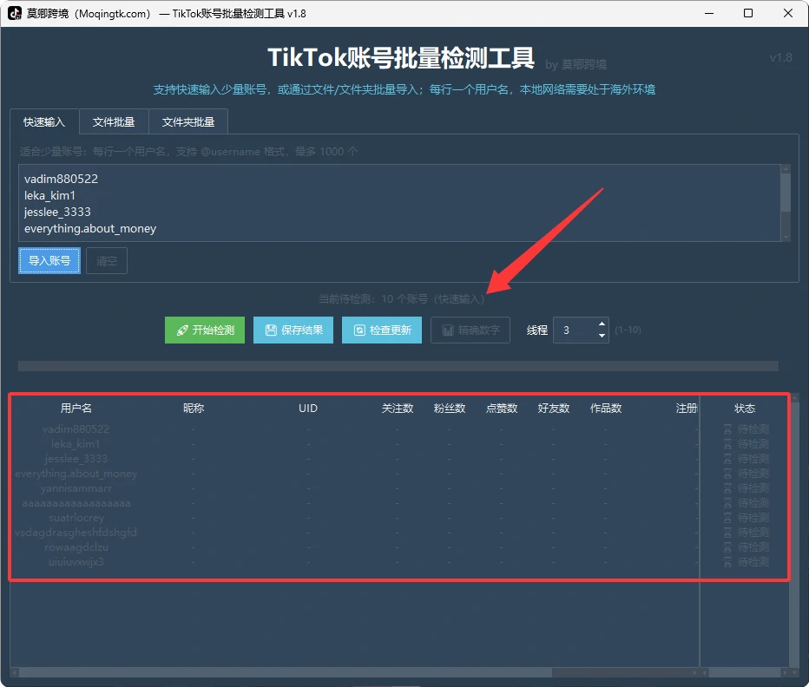Switch to the 快速输入 tab

pyautogui.click(x=44, y=121)
